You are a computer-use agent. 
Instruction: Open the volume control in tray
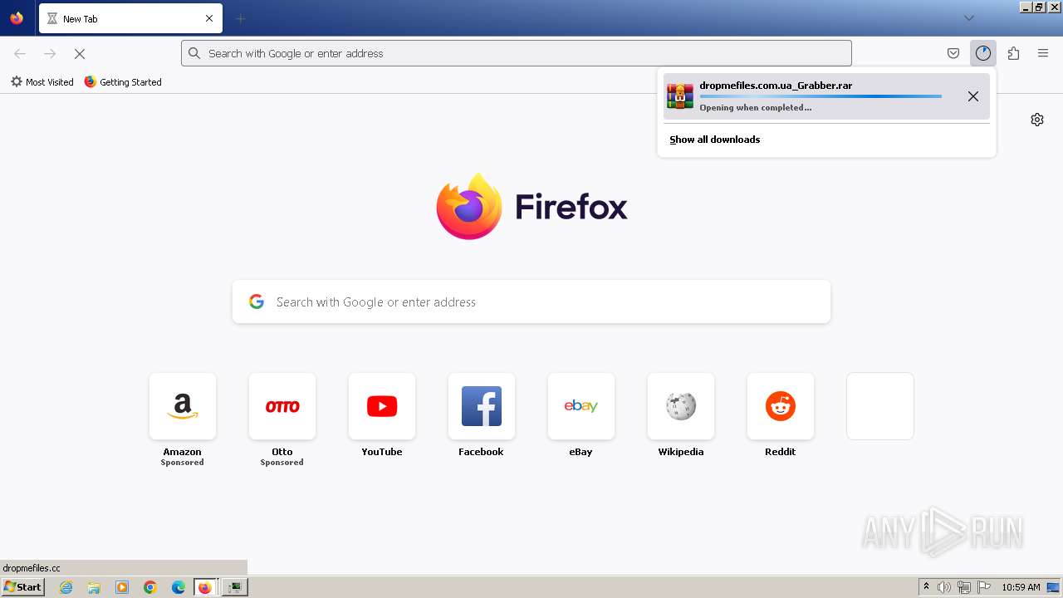tap(944, 587)
